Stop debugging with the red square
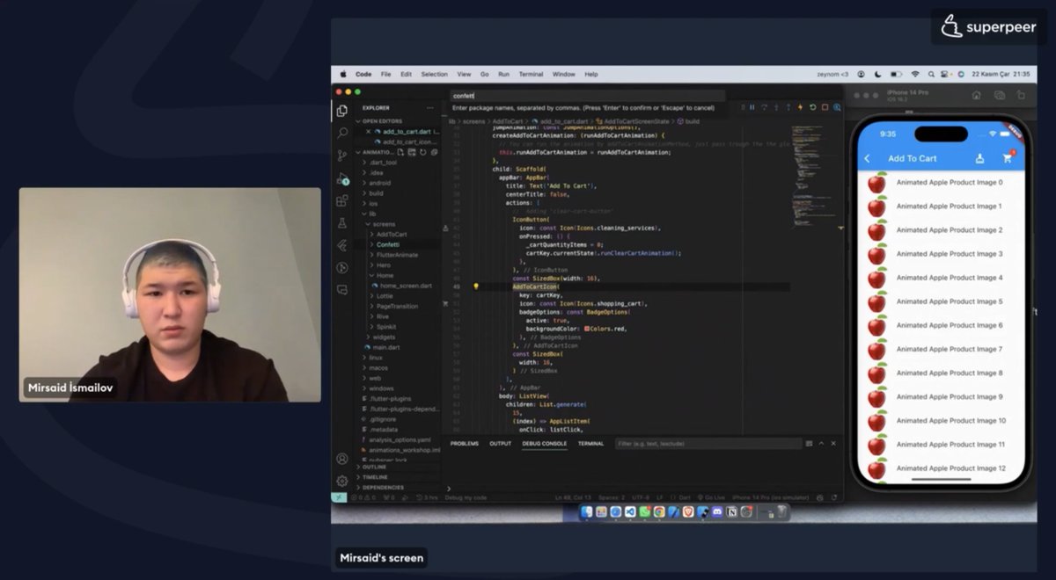This screenshot has height=580, width=1056. [825, 107]
